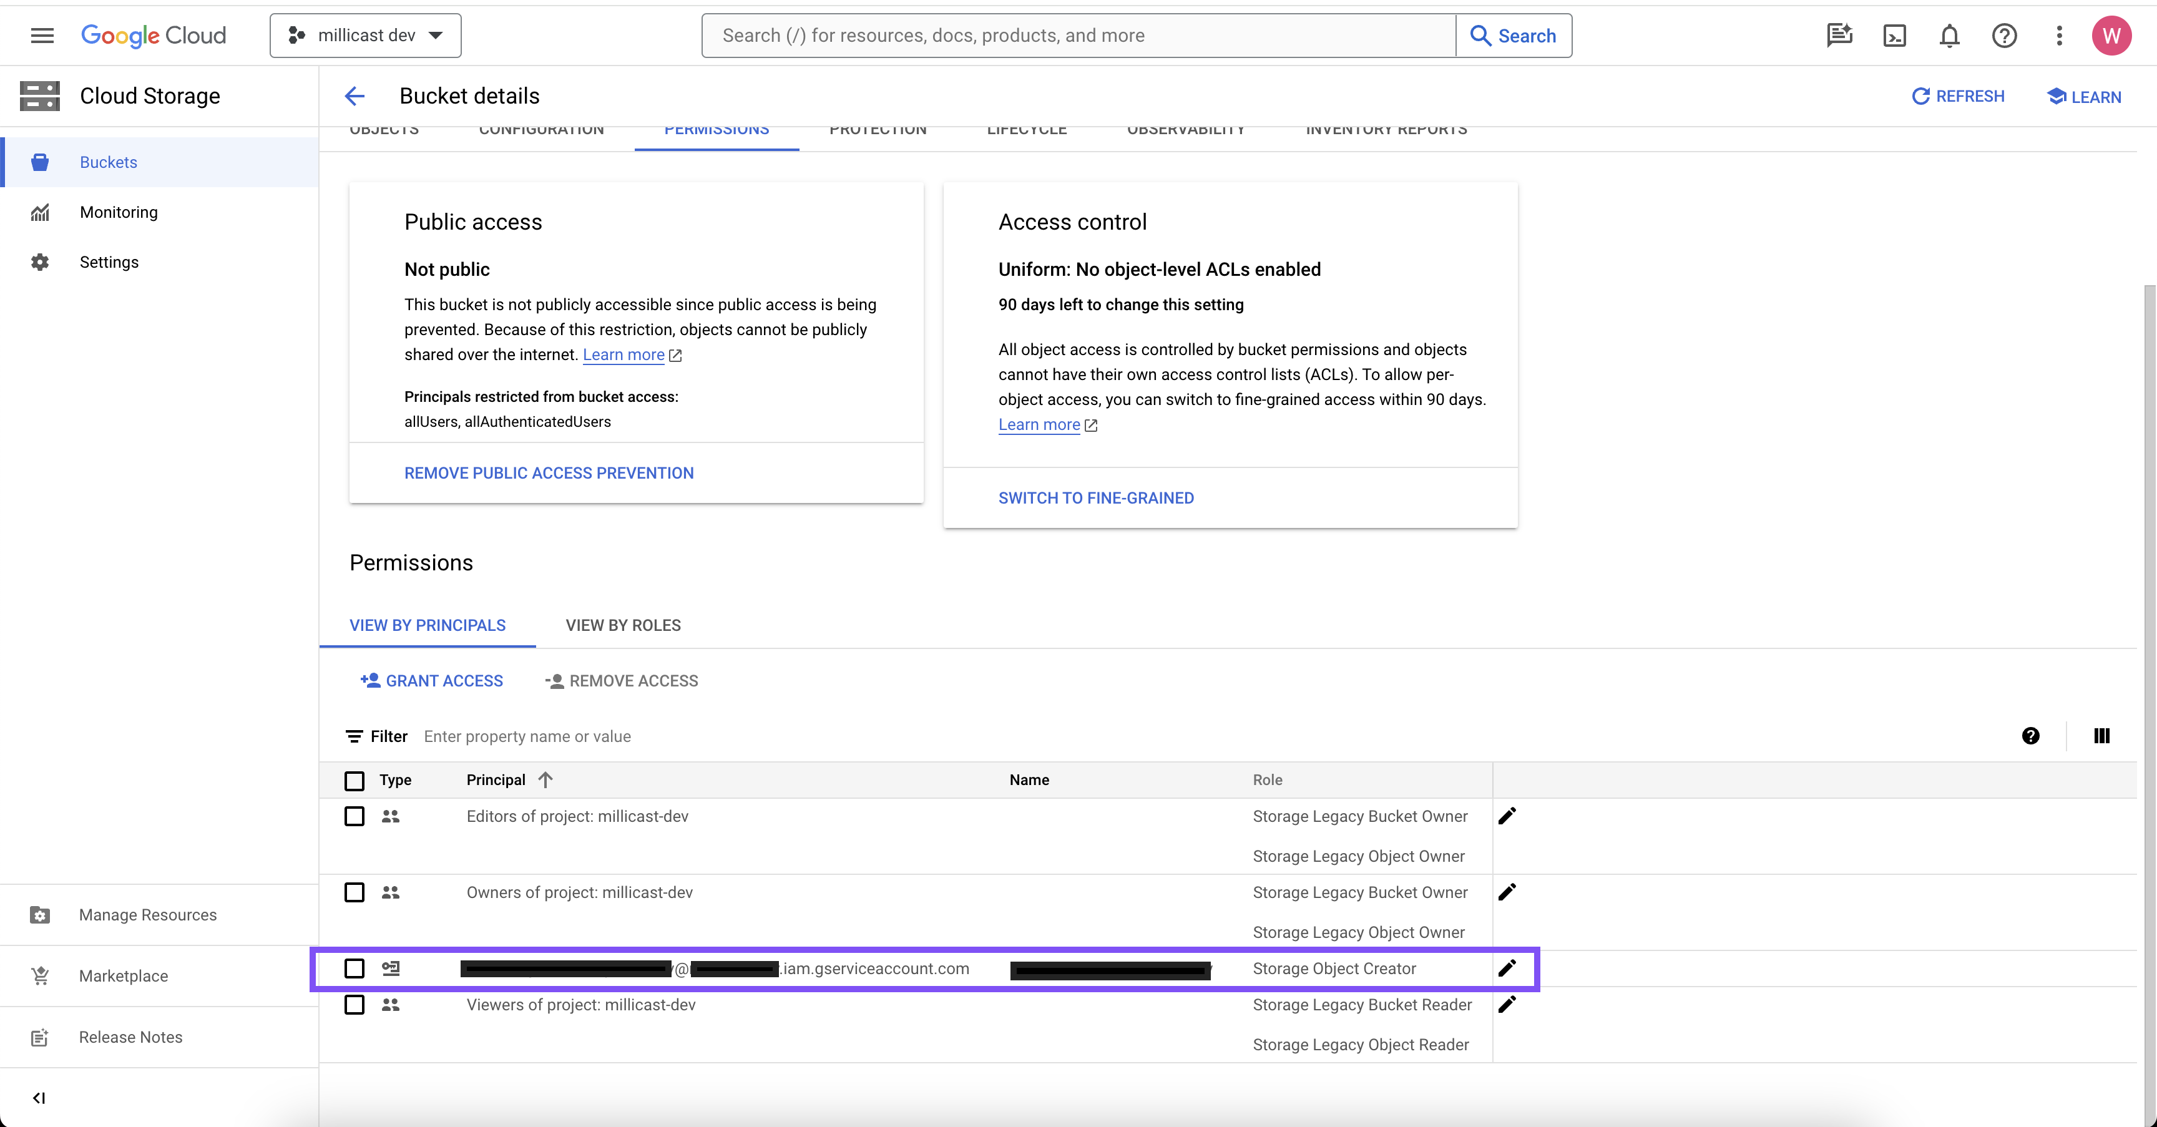Open the notifications bell

point(1949,36)
